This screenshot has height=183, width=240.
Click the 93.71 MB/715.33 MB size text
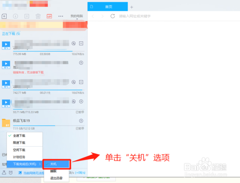tap(26, 112)
